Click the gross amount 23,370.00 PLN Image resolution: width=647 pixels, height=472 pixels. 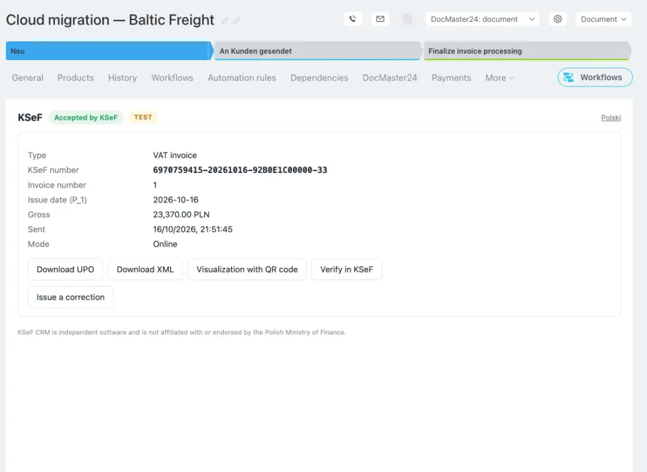[181, 214]
